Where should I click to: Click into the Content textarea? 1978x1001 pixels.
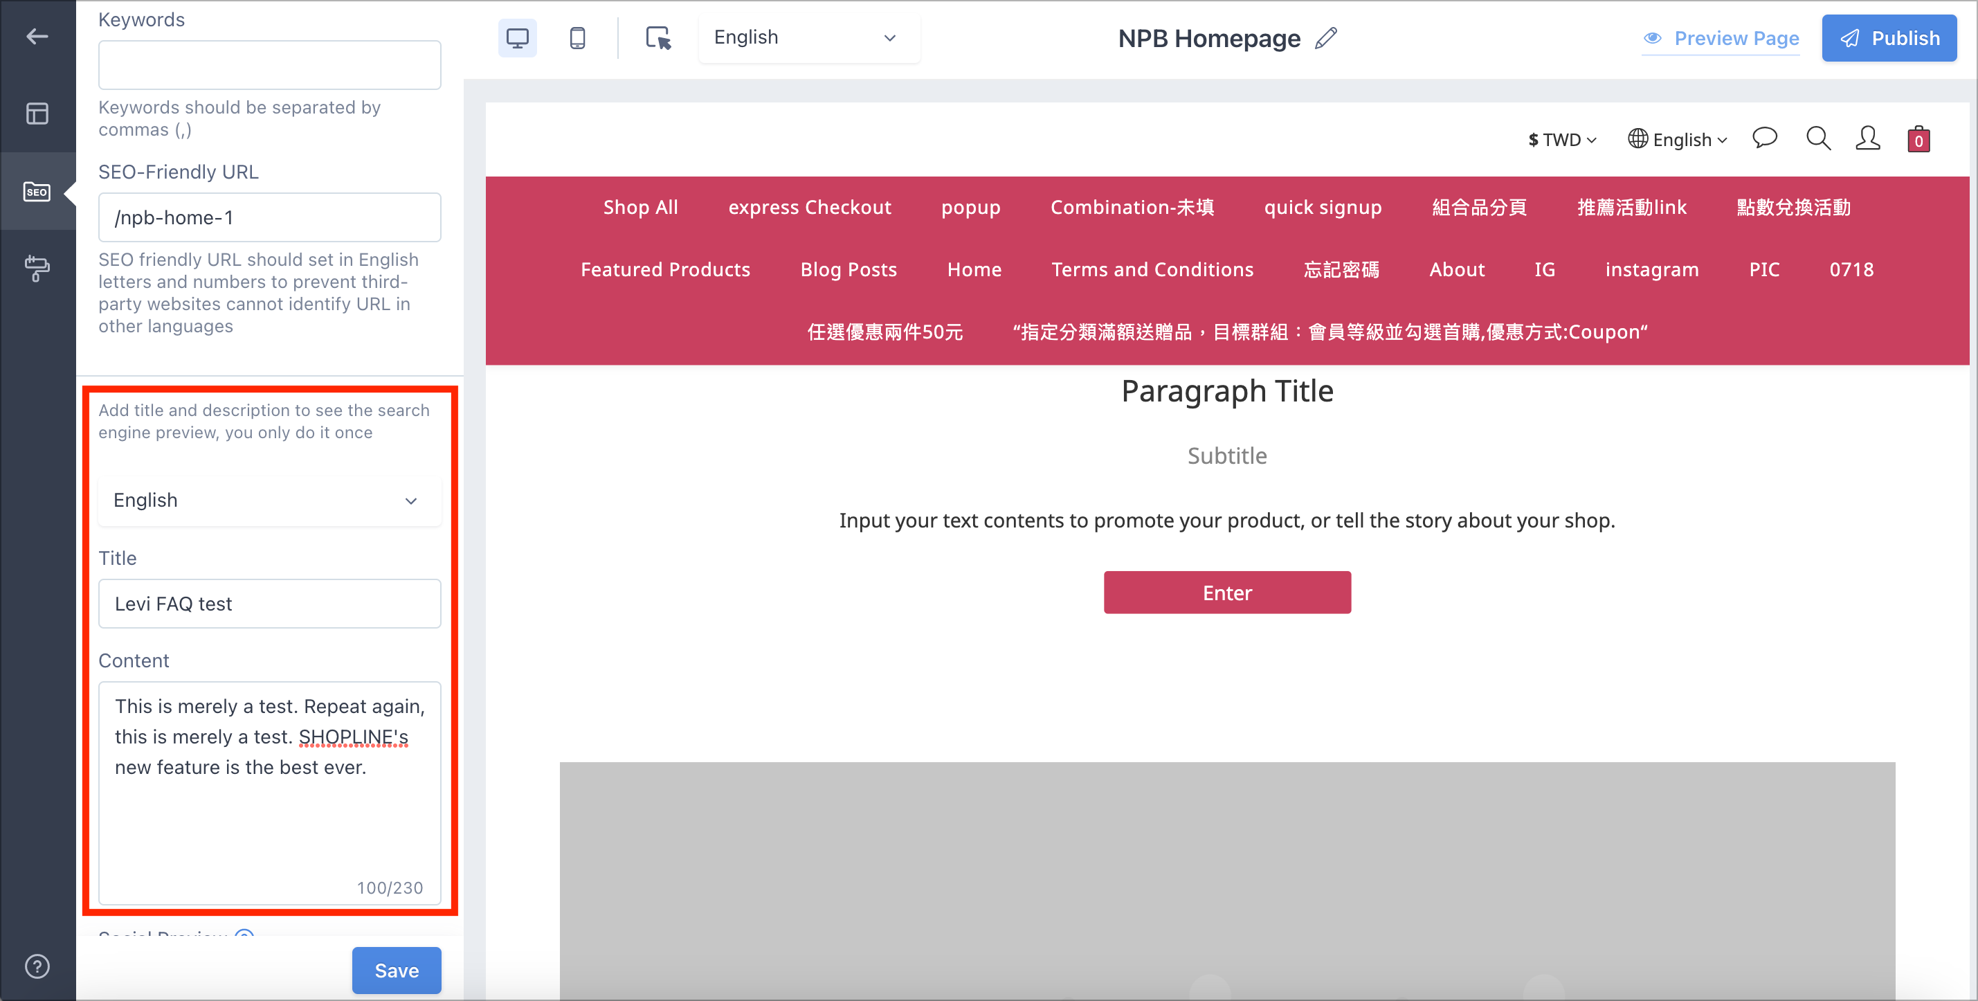point(269,793)
